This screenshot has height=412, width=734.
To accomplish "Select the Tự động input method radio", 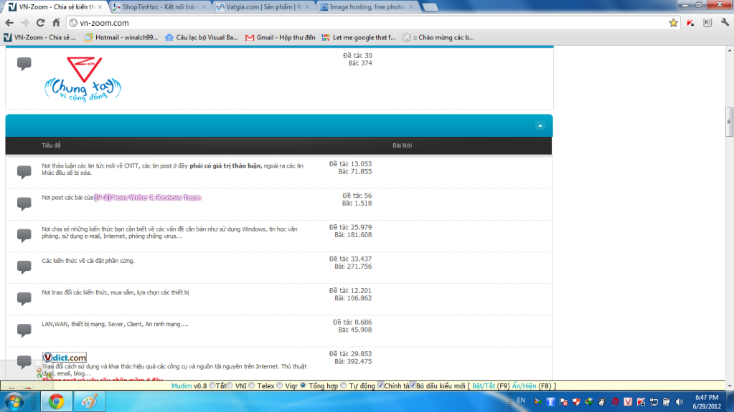I will 344,385.
